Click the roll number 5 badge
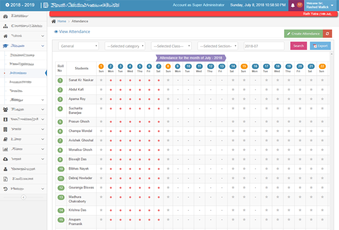This screenshot has width=339, height=230. click(x=60, y=122)
